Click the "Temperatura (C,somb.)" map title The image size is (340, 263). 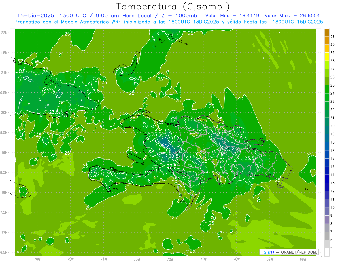pyautogui.click(x=173, y=7)
